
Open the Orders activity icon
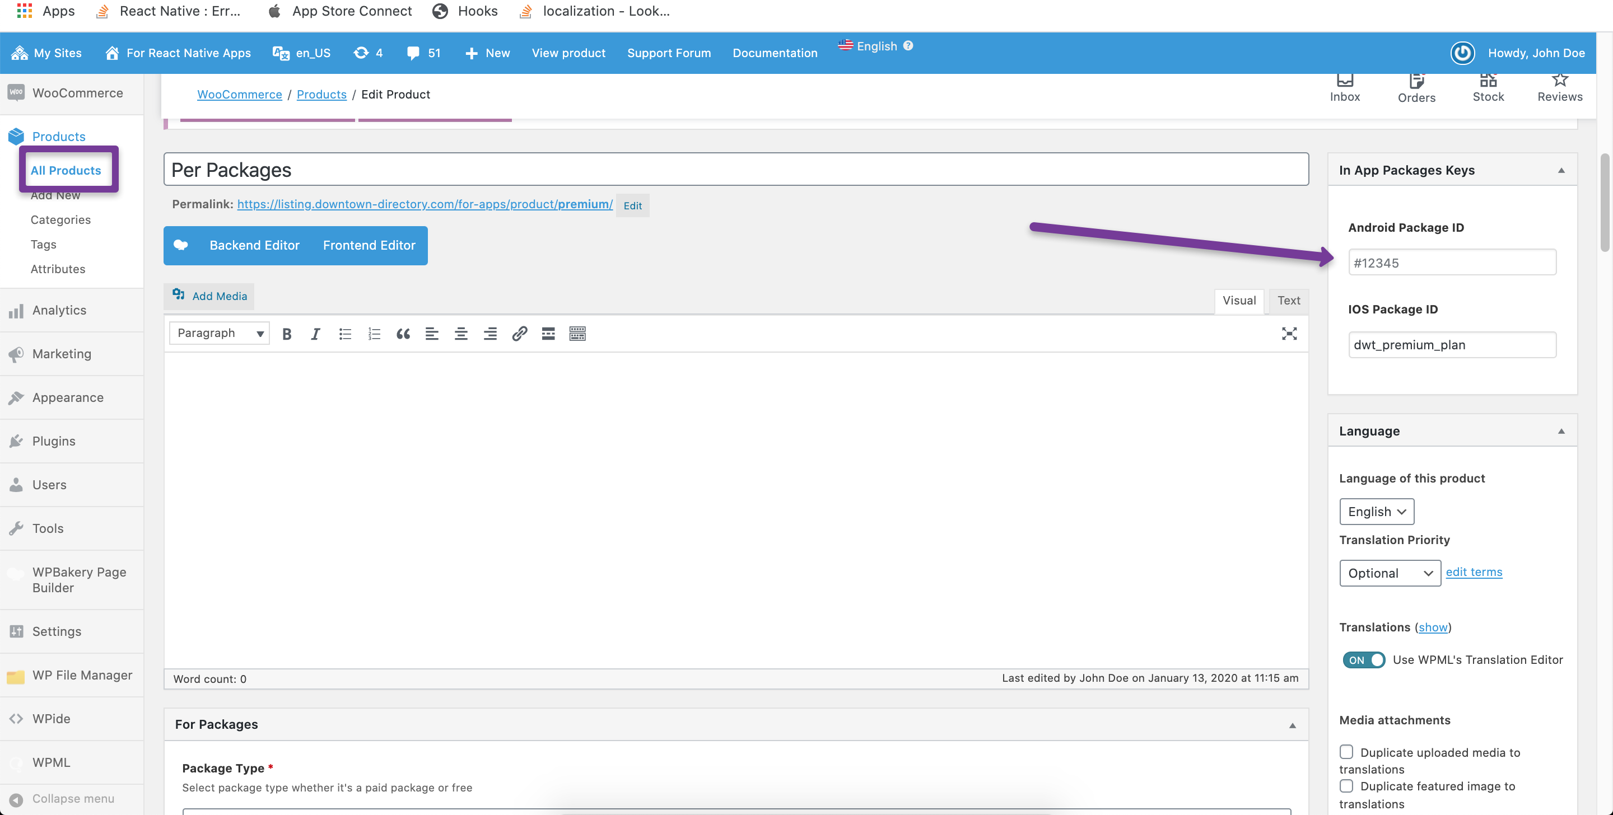(1416, 88)
